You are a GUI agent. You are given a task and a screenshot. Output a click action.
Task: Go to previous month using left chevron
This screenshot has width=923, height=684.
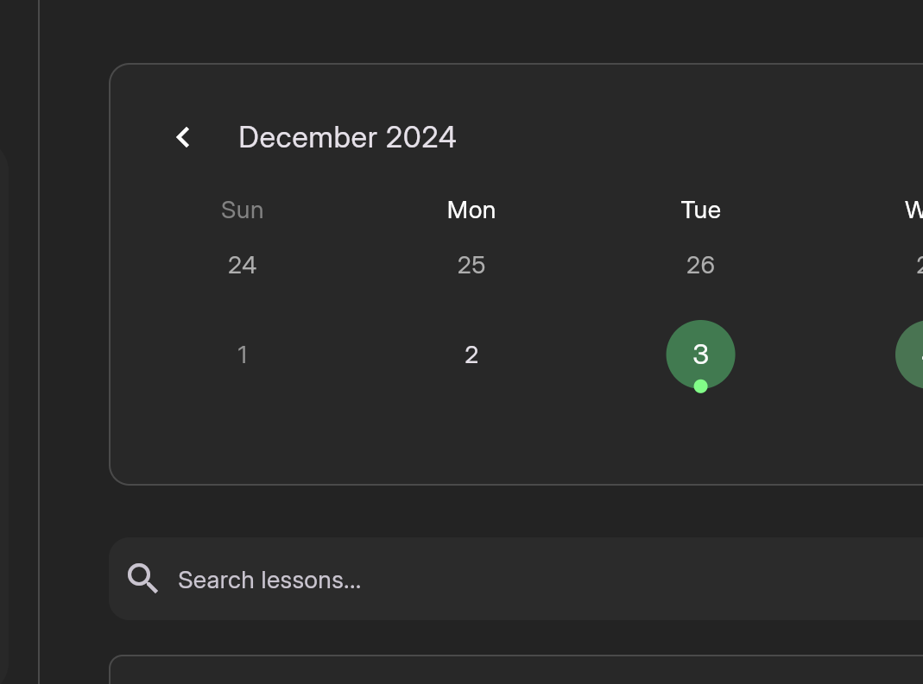click(x=183, y=138)
